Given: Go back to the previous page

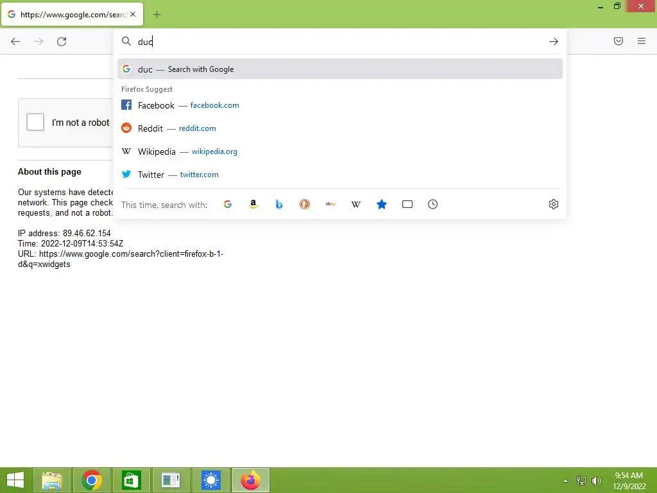Looking at the screenshot, I should [15, 42].
